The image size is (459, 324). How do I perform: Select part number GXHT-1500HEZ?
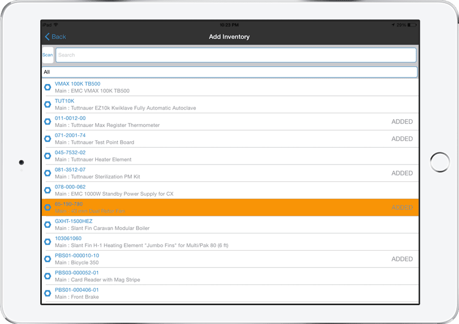(74, 222)
